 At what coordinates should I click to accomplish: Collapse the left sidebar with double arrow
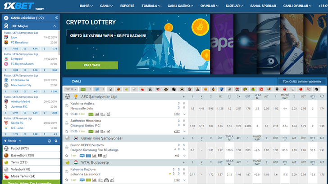[x=56, y=18]
